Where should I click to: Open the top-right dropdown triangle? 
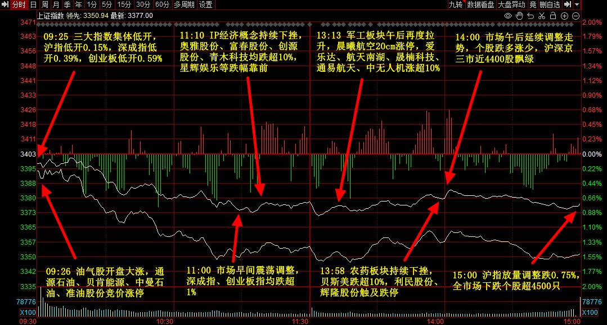click(x=577, y=4)
